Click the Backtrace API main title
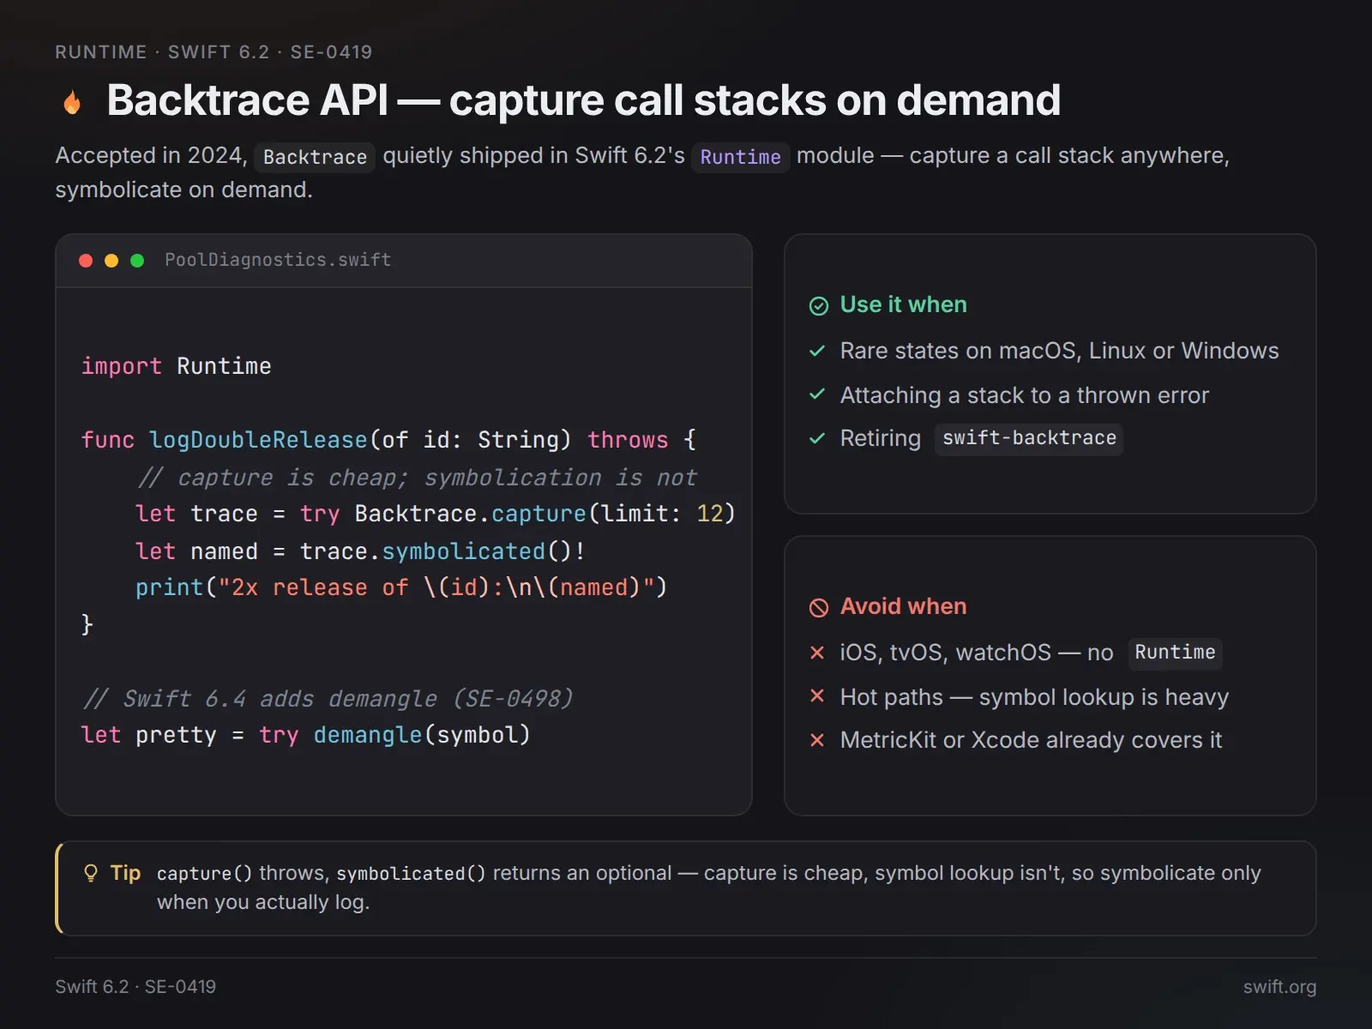The image size is (1372, 1029). tap(583, 100)
